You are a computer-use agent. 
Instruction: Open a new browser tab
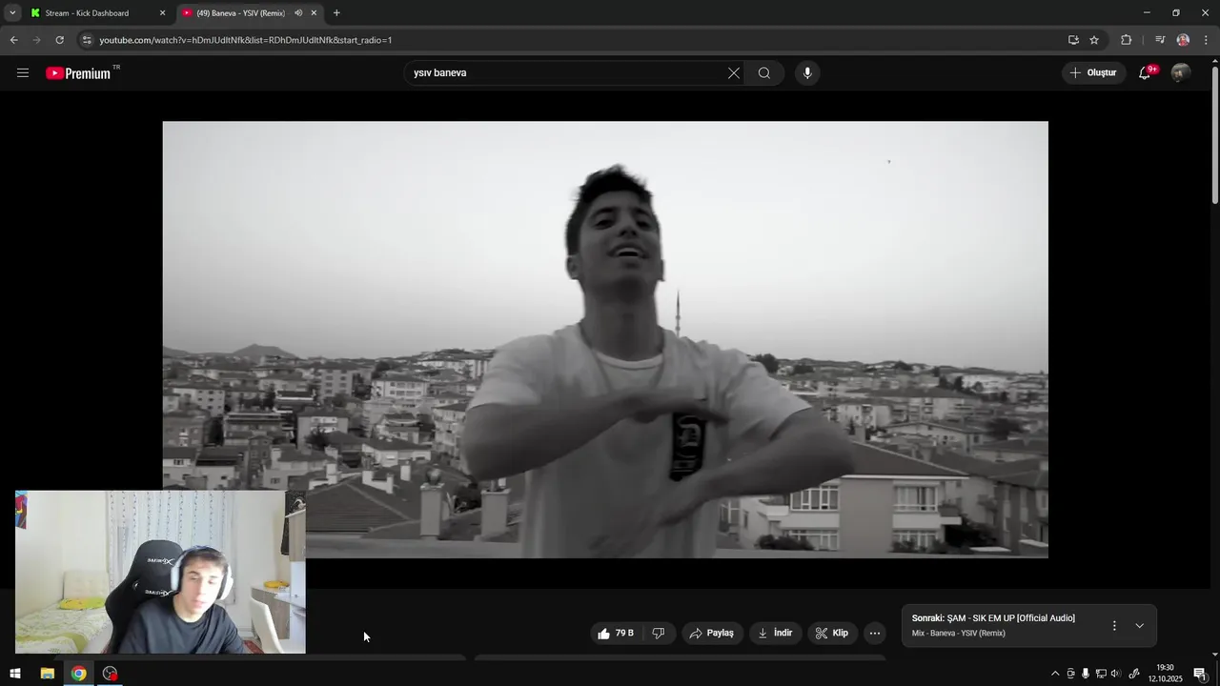[336, 13]
